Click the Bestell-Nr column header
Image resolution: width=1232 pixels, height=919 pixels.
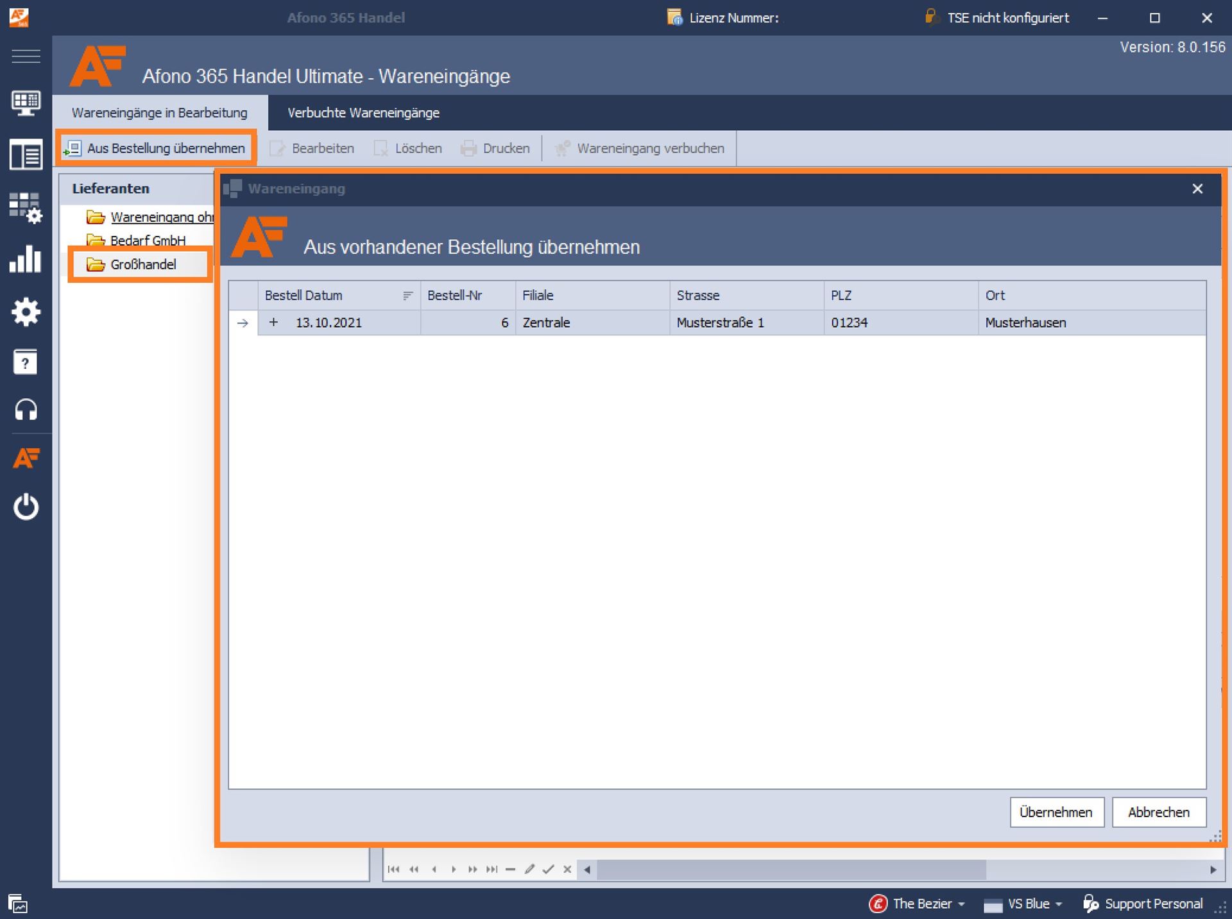click(468, 296)
